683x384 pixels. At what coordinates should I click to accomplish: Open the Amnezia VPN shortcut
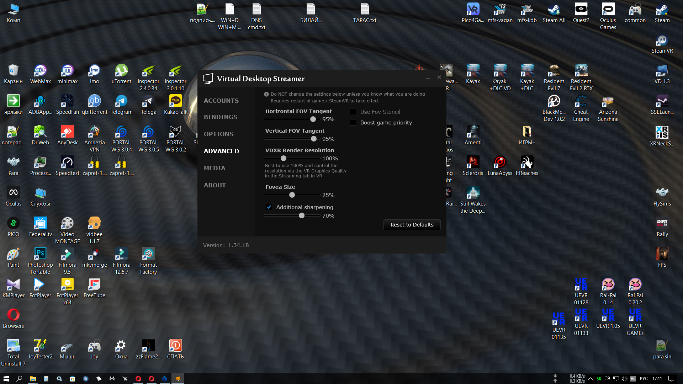click(x=94, y=139)
